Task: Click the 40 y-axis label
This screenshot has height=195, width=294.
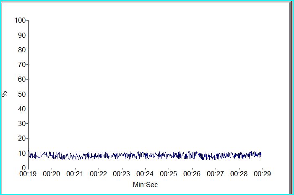Action: [x=22, y=109]
